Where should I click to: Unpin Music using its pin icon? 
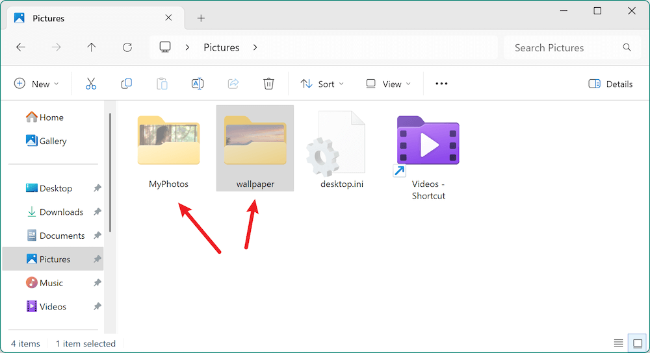coord(97,283)
